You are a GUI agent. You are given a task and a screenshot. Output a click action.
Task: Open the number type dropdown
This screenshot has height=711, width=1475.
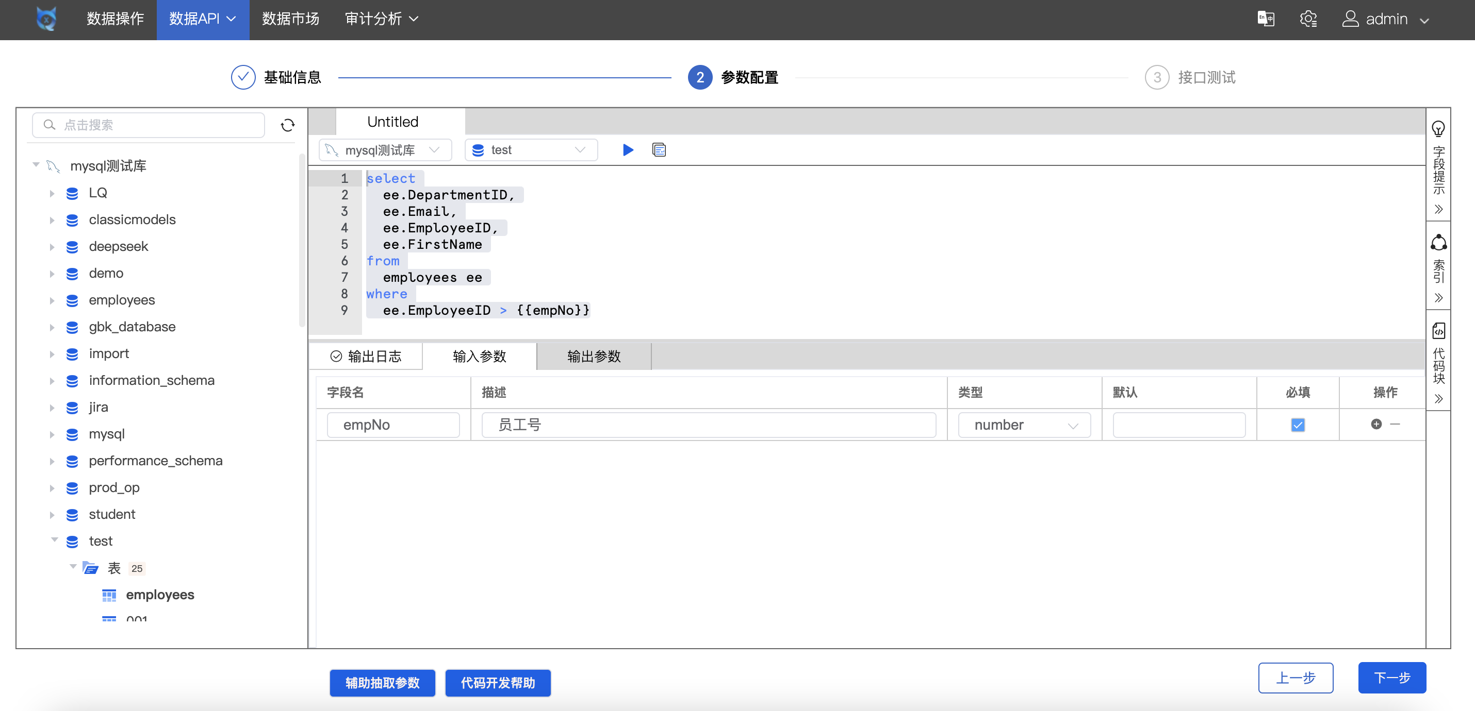(x=1024, y=425)
